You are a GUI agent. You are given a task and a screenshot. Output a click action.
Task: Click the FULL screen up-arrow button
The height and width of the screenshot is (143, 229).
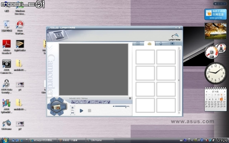coord(73,108)
